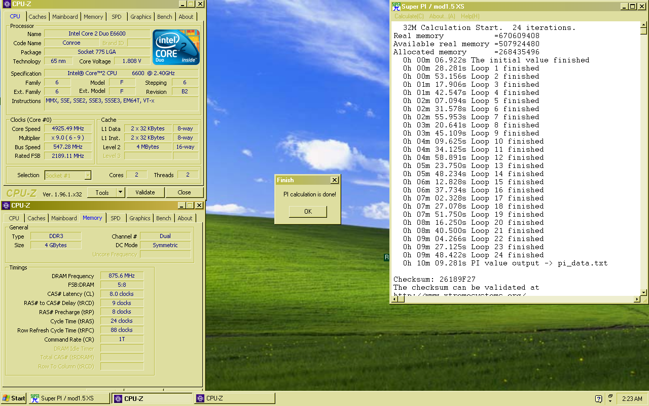Minimize the Super PI window
649x406 pixels.
click(x=625, y=6)
